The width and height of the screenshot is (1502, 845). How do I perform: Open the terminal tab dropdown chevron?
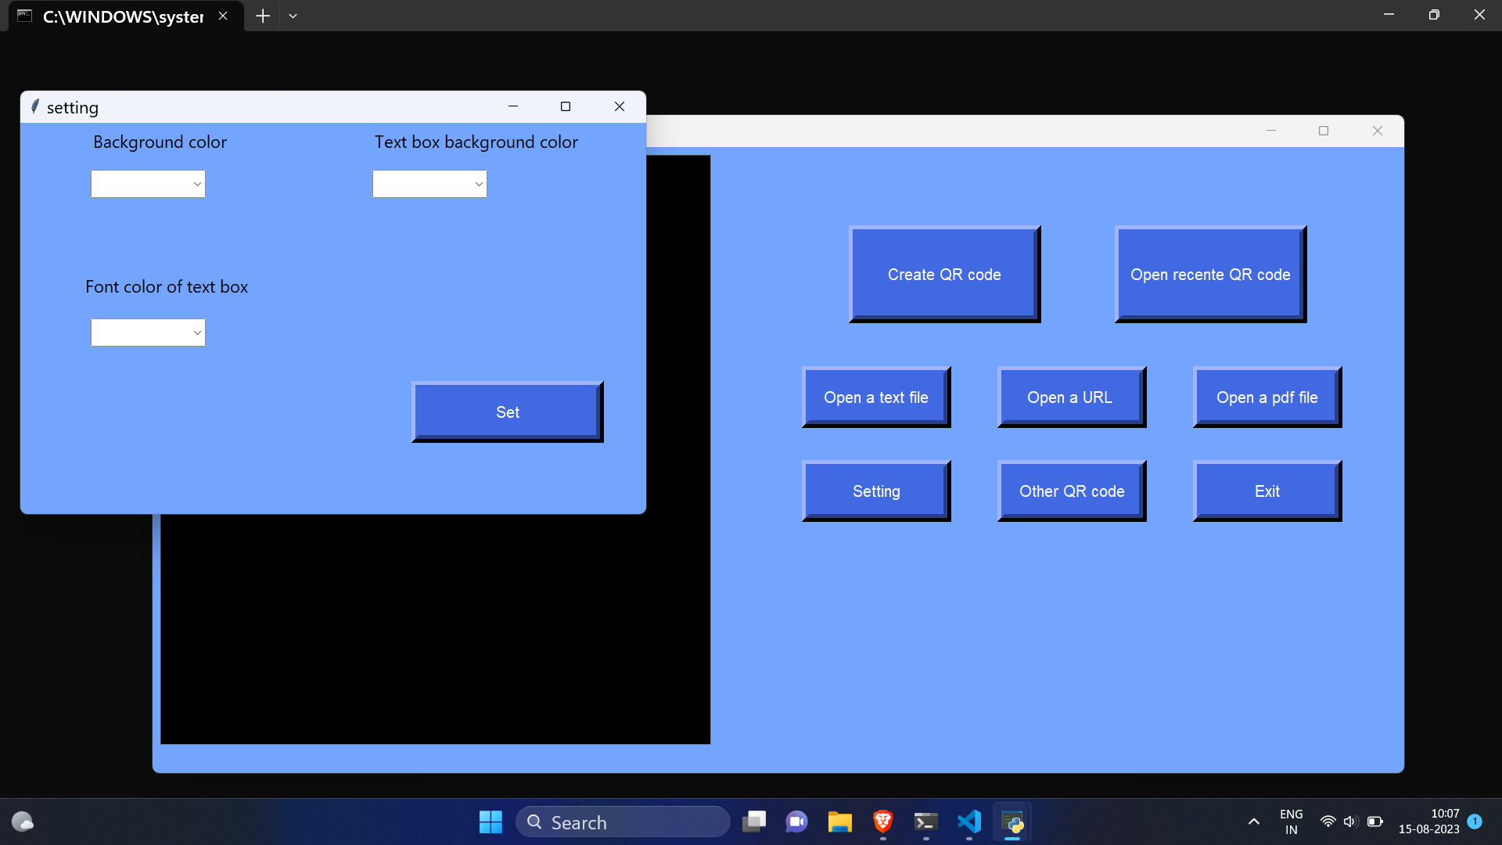tap(293, 16)
